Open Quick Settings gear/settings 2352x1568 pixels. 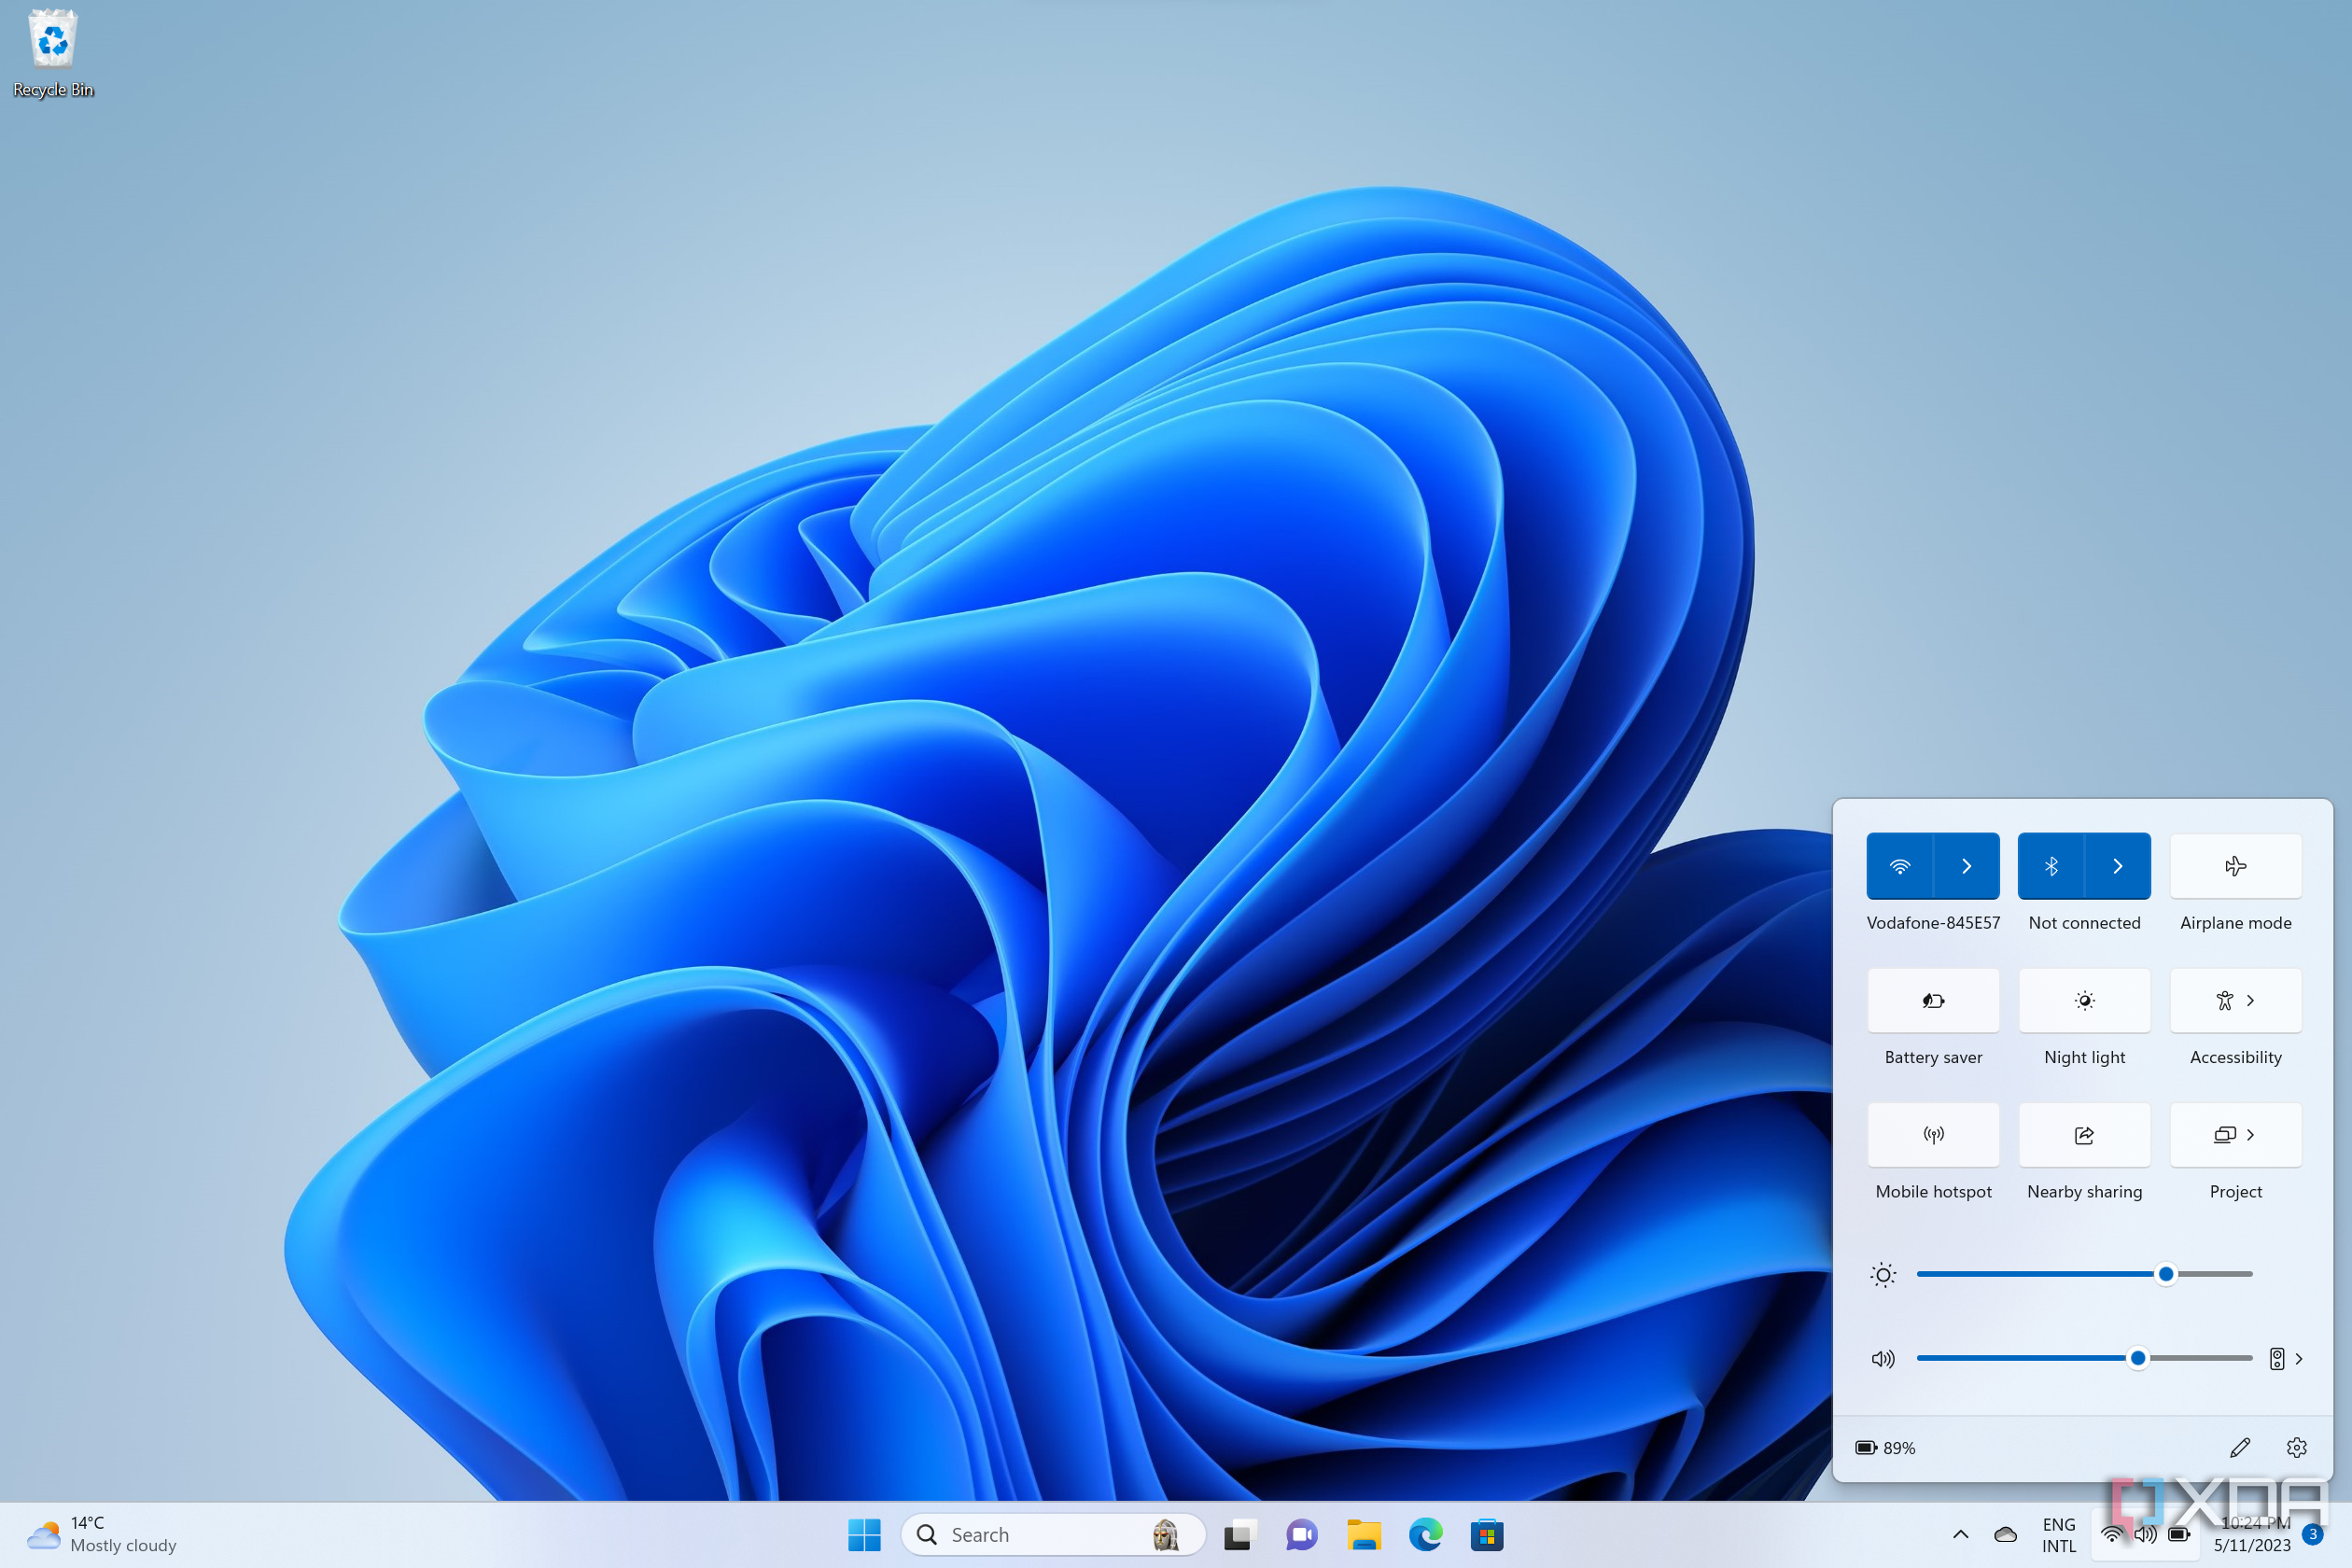[2294, 1448]
